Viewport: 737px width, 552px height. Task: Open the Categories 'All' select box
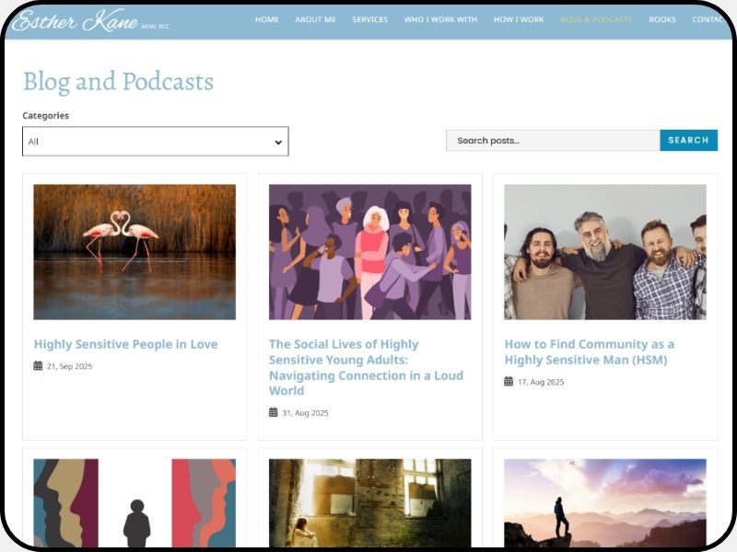[155, 142]
